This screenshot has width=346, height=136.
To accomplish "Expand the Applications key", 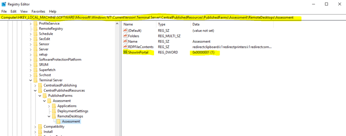I will (x=49, y=106).
